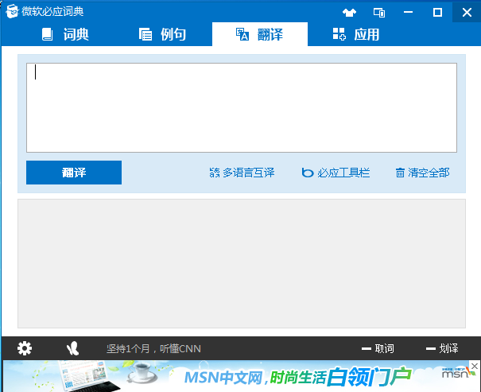This screenshot has width=481, height=392.
Task: Toggle 划译 selection translate
Action: click(442, 348)
